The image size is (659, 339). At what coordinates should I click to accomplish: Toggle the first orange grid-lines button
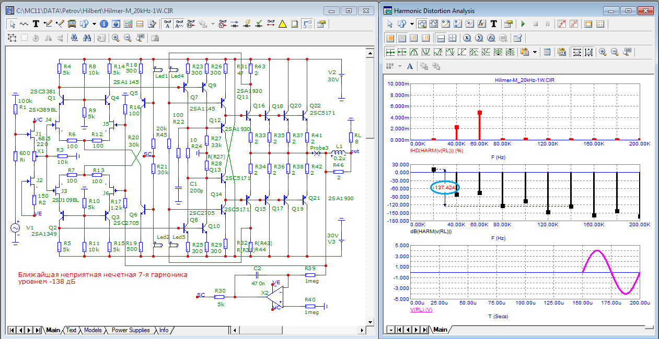(x=390, y=38)
